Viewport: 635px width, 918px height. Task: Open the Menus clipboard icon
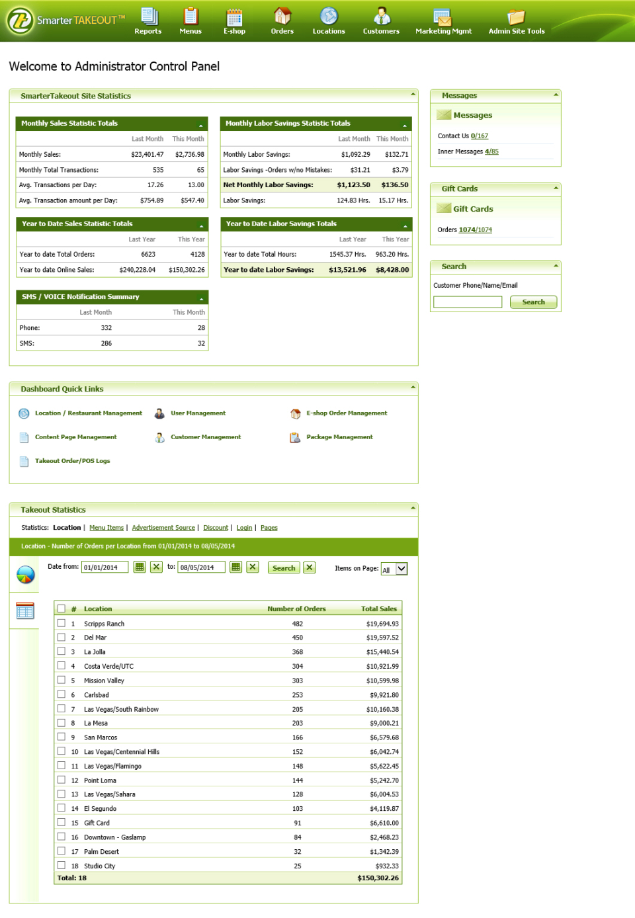coord(190,16)
